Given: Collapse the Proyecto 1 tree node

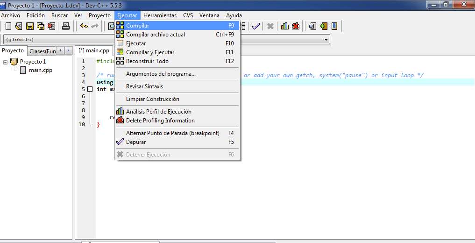Looking at the screenshot, I should click(5, 62).
